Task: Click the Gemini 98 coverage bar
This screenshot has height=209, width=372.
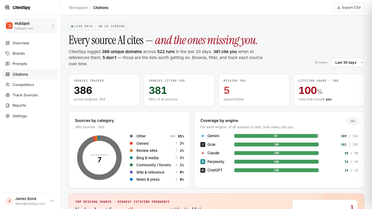Action: pos(276,136)
